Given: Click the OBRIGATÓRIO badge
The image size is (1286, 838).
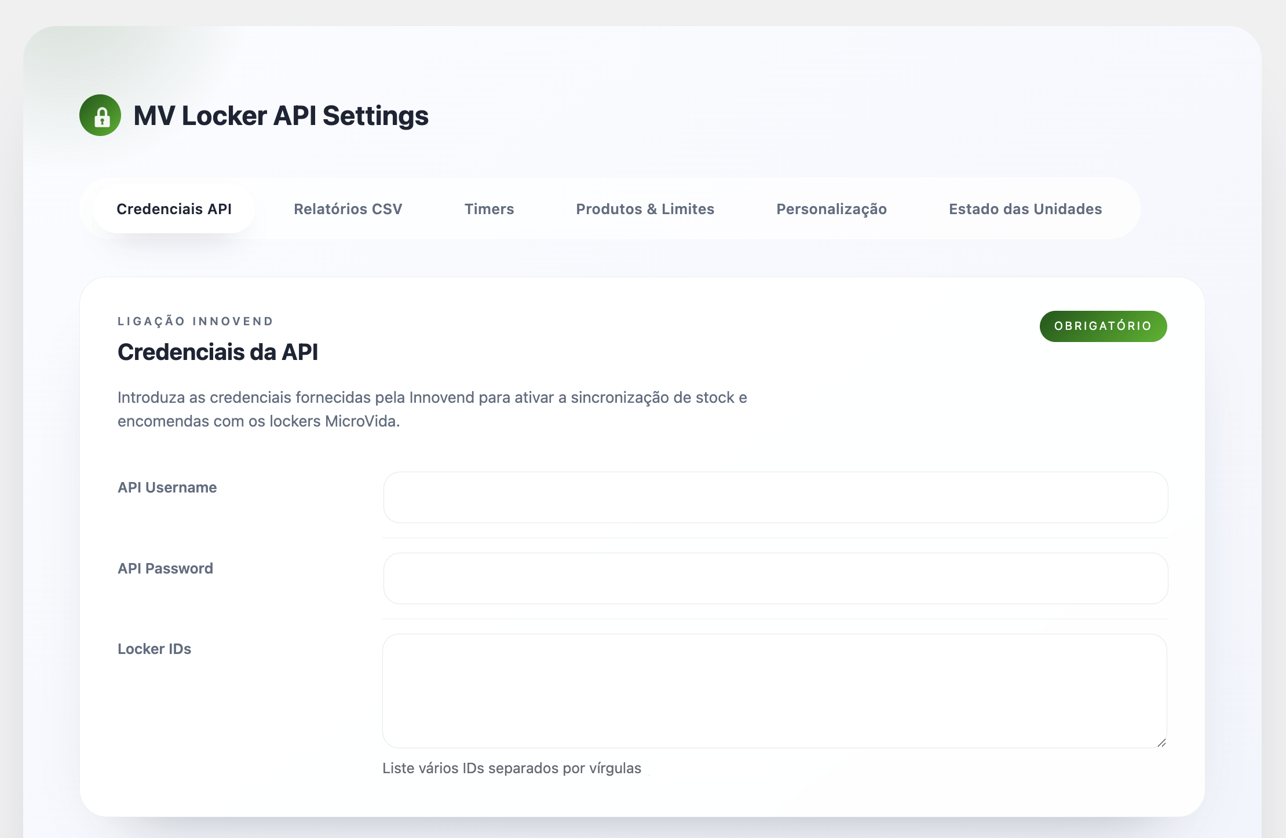Looking at the screenshot, I should point(1102,326).
